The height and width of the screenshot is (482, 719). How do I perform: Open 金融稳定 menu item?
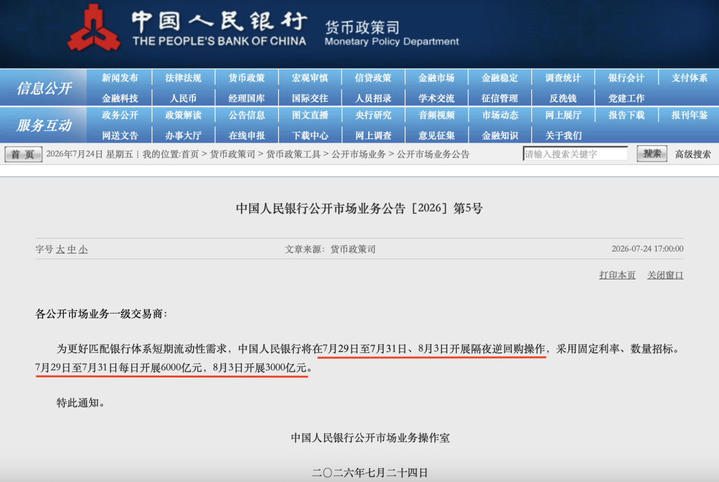(500, 78)
